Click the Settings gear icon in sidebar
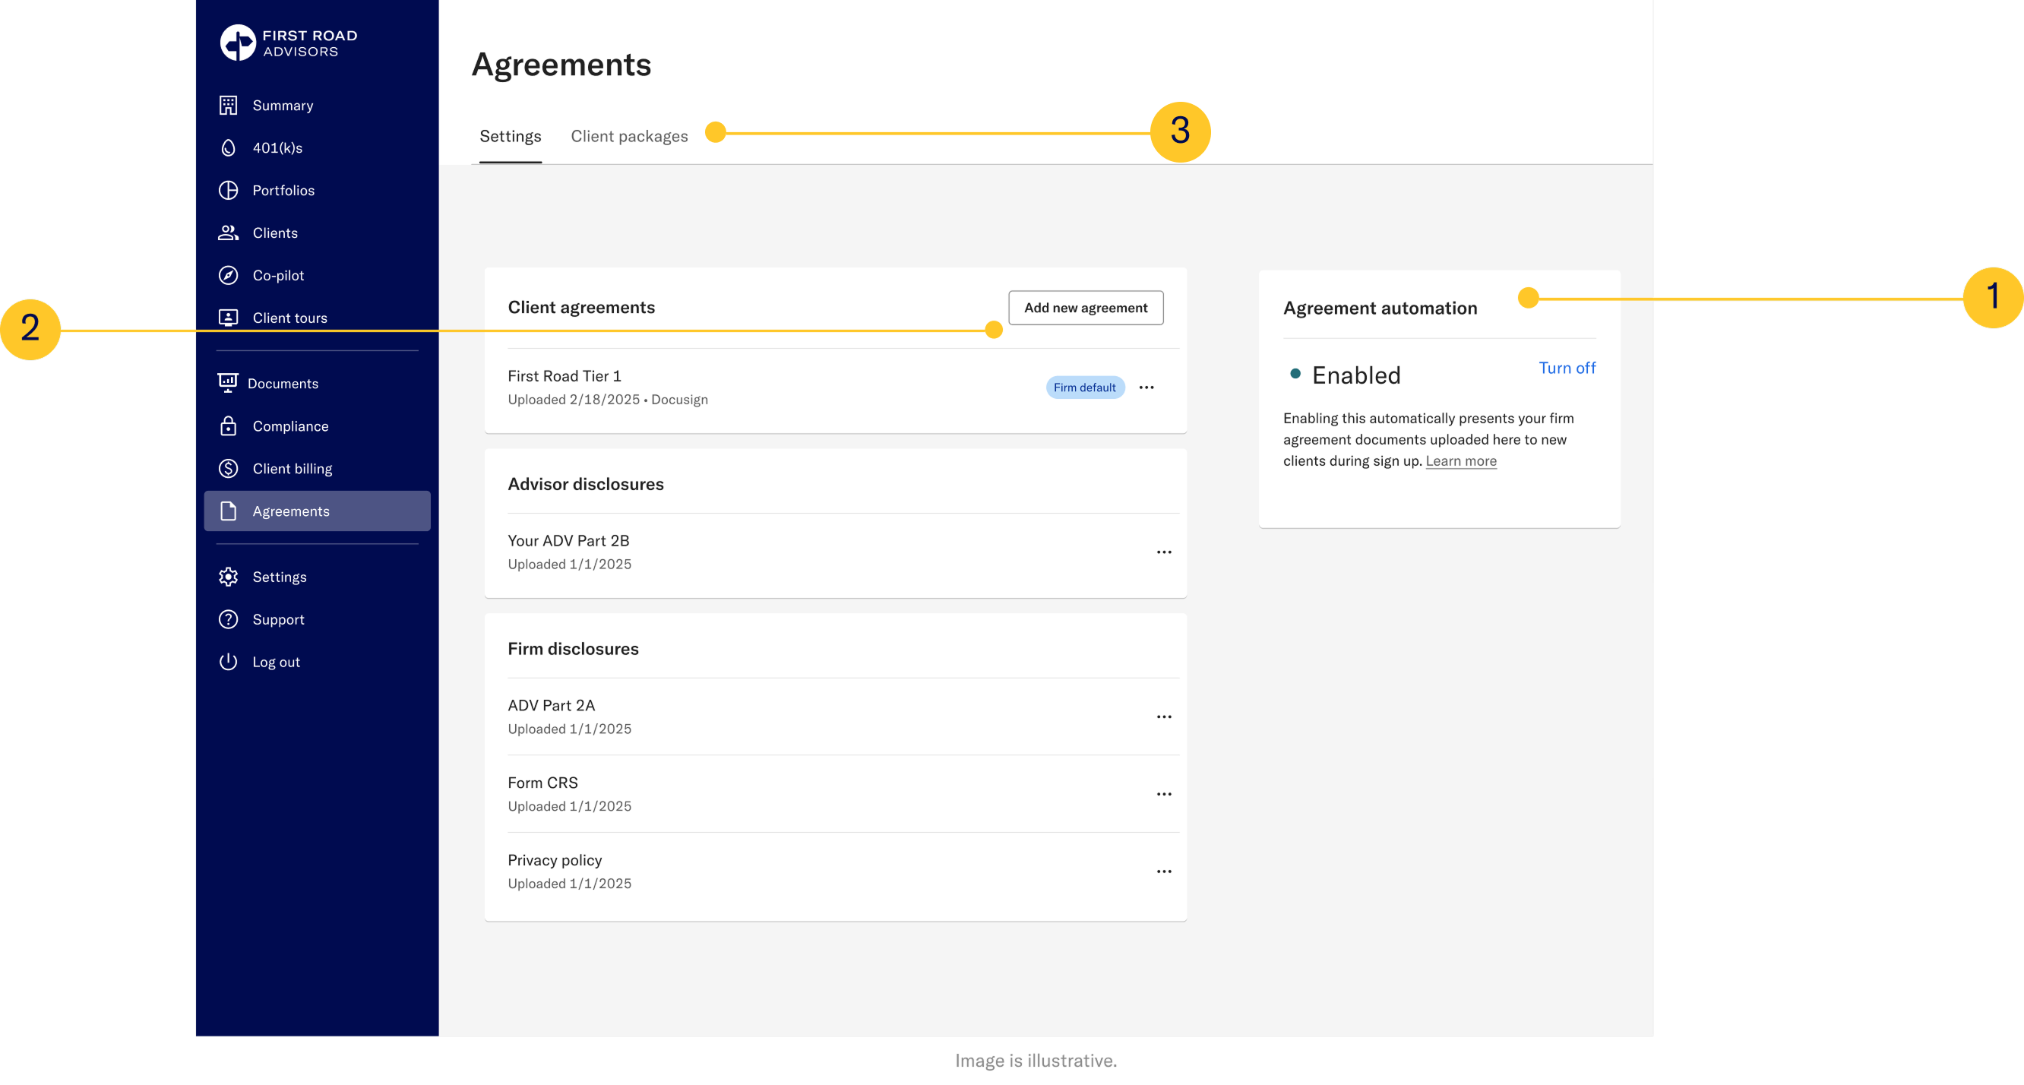This screenshot has height=1085, width=2024. point(228,577)
